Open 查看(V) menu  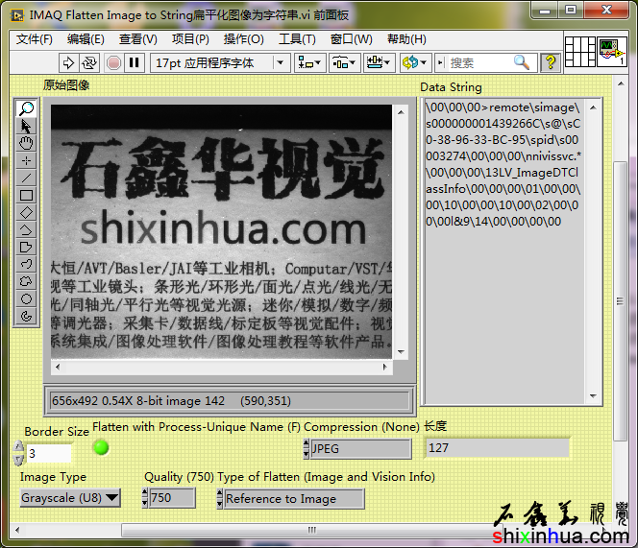tap(138, 39)
